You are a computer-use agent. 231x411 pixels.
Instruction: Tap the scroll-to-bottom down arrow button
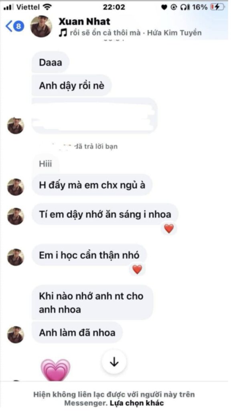pos(114,362)
